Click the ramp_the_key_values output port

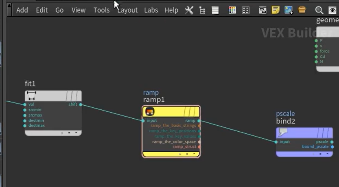tap(199, 137)
